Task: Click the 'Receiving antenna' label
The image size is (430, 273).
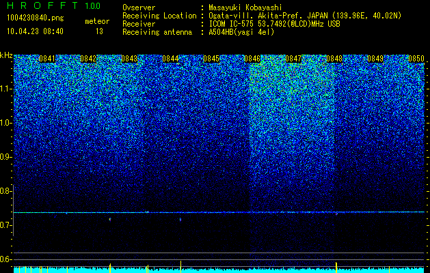Action: pos(157,32)
